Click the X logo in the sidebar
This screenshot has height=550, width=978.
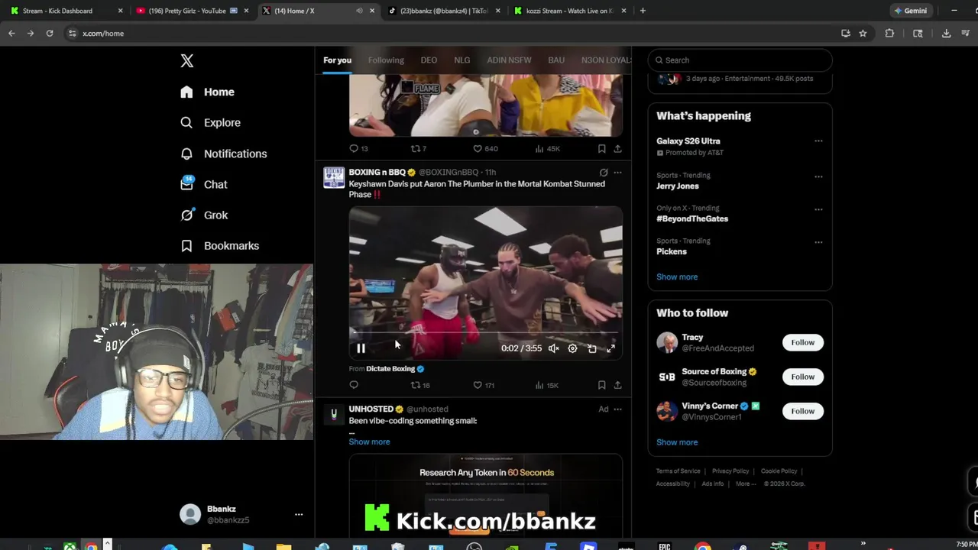[x=187, y=61]
